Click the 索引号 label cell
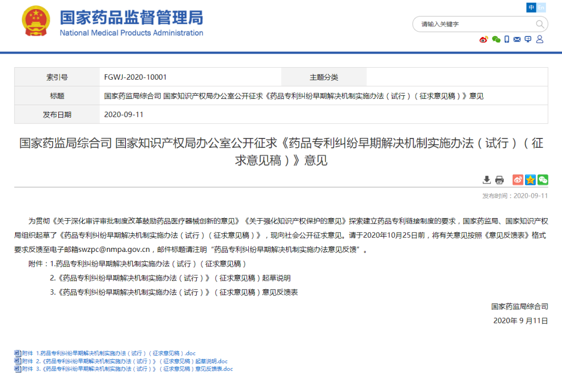The image size is (562, 381). click(x=57, y=77)
